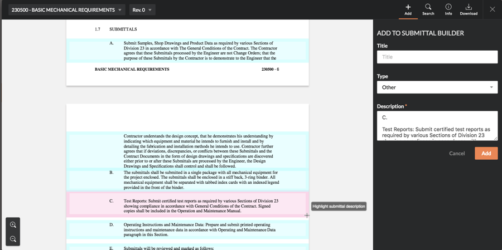Close the document viewer with X
The height and width of the screenshot is (250, 502).
coord(493,9)
